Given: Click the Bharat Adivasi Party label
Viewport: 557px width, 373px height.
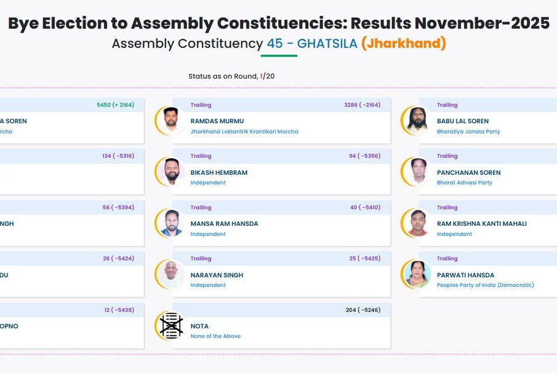Looking at the screenshot, I should (464, 183).
